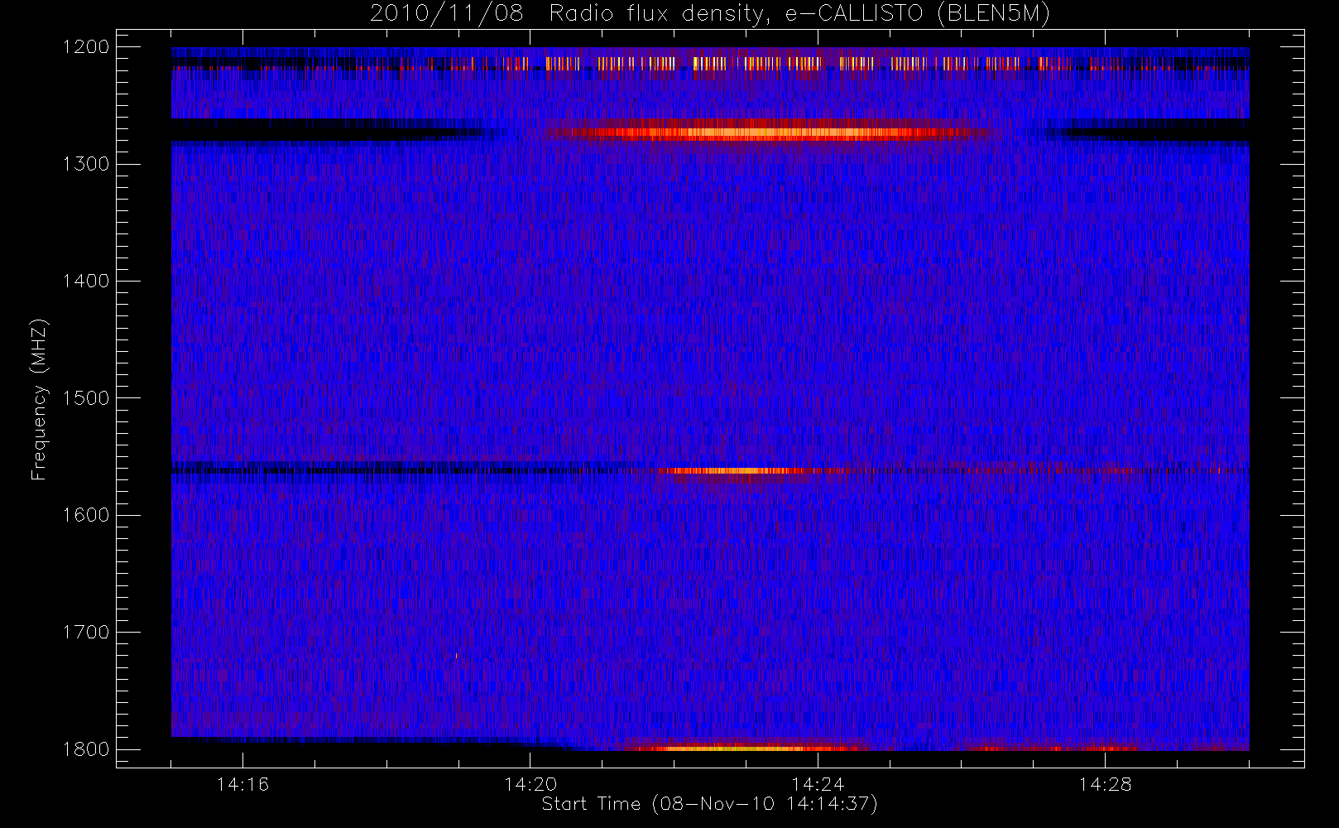Click the 1600 frequency tick label
The width and height of the screenshot is (1339, 828).
pyautogui.click(x=85, y=515)
